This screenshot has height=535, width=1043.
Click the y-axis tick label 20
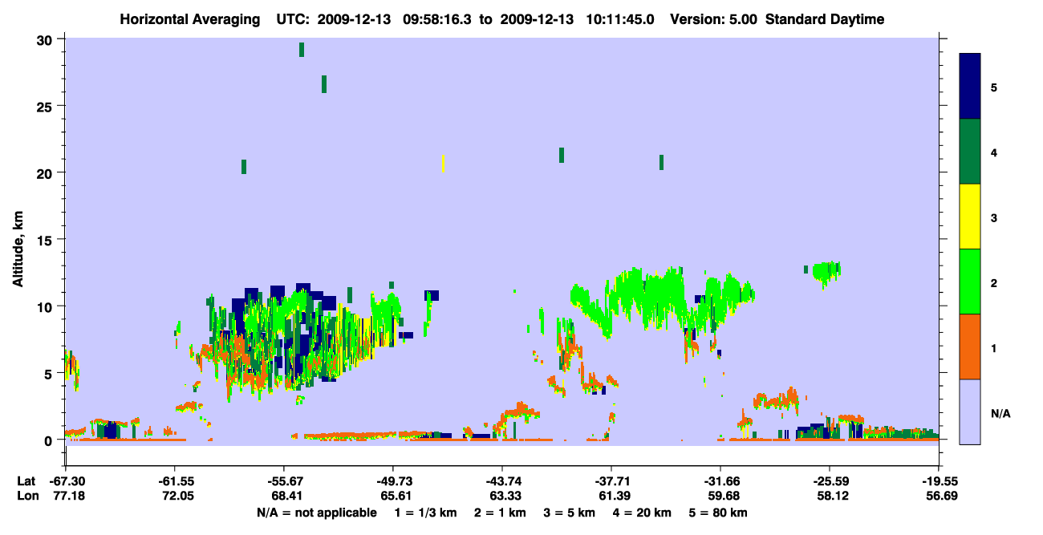pos(47,172)
